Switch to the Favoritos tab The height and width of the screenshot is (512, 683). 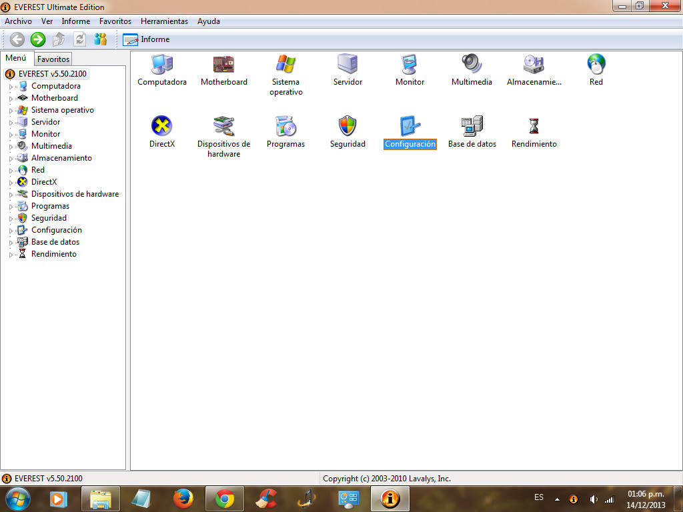pos(53,59)
